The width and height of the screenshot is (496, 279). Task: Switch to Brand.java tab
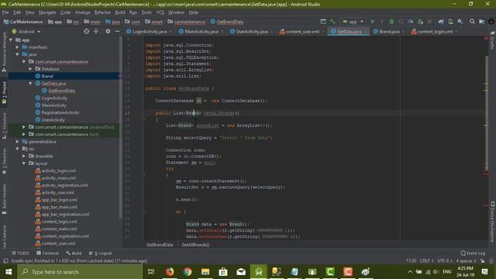(x=389, y=32)
